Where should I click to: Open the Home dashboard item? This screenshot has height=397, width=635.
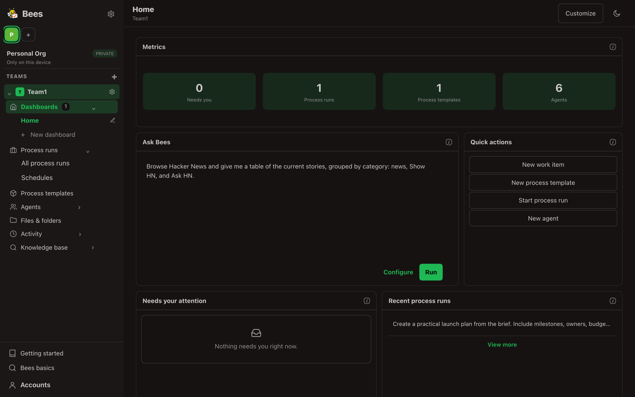(x=30, y=121)
